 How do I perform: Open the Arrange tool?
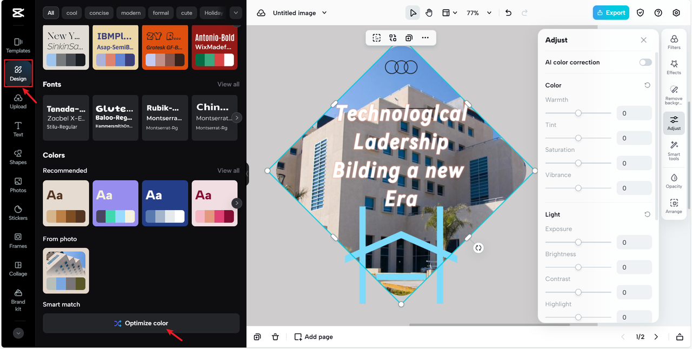click(674, 206)
